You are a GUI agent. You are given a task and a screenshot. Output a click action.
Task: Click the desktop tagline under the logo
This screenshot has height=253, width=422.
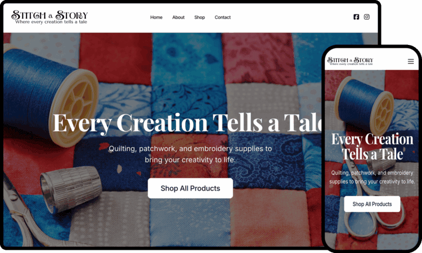pos(51,22)
